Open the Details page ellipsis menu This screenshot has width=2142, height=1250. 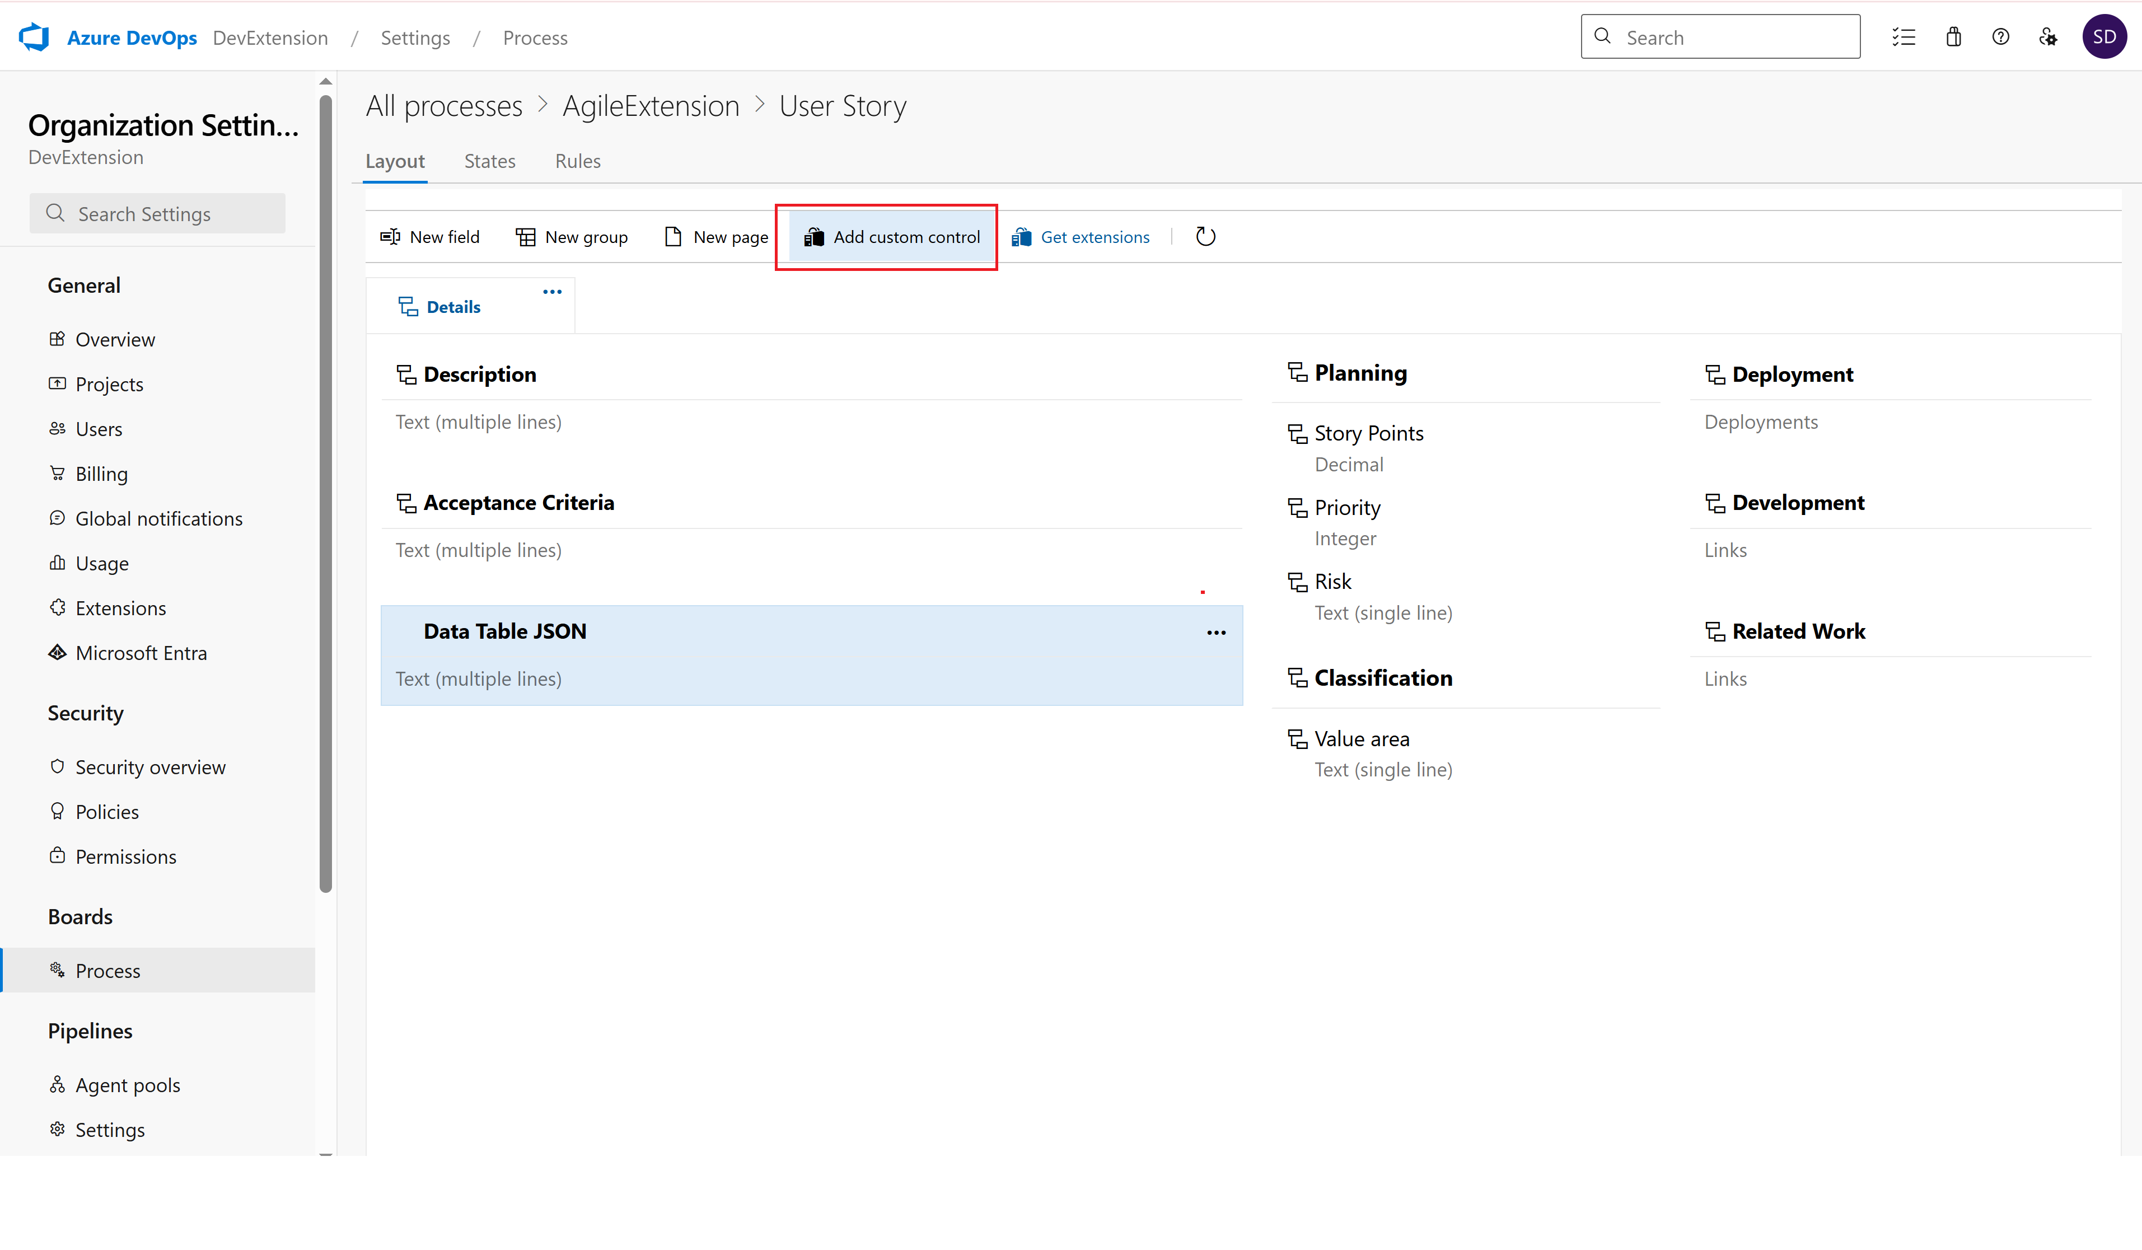[x=553, y=292]
